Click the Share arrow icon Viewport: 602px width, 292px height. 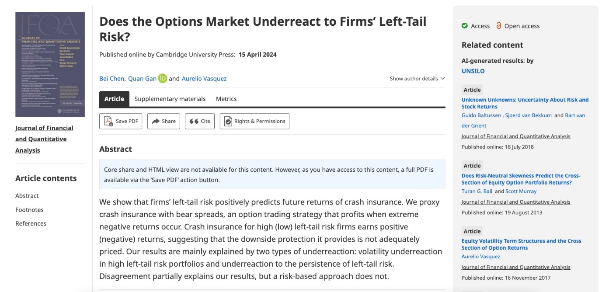(156, 121)
